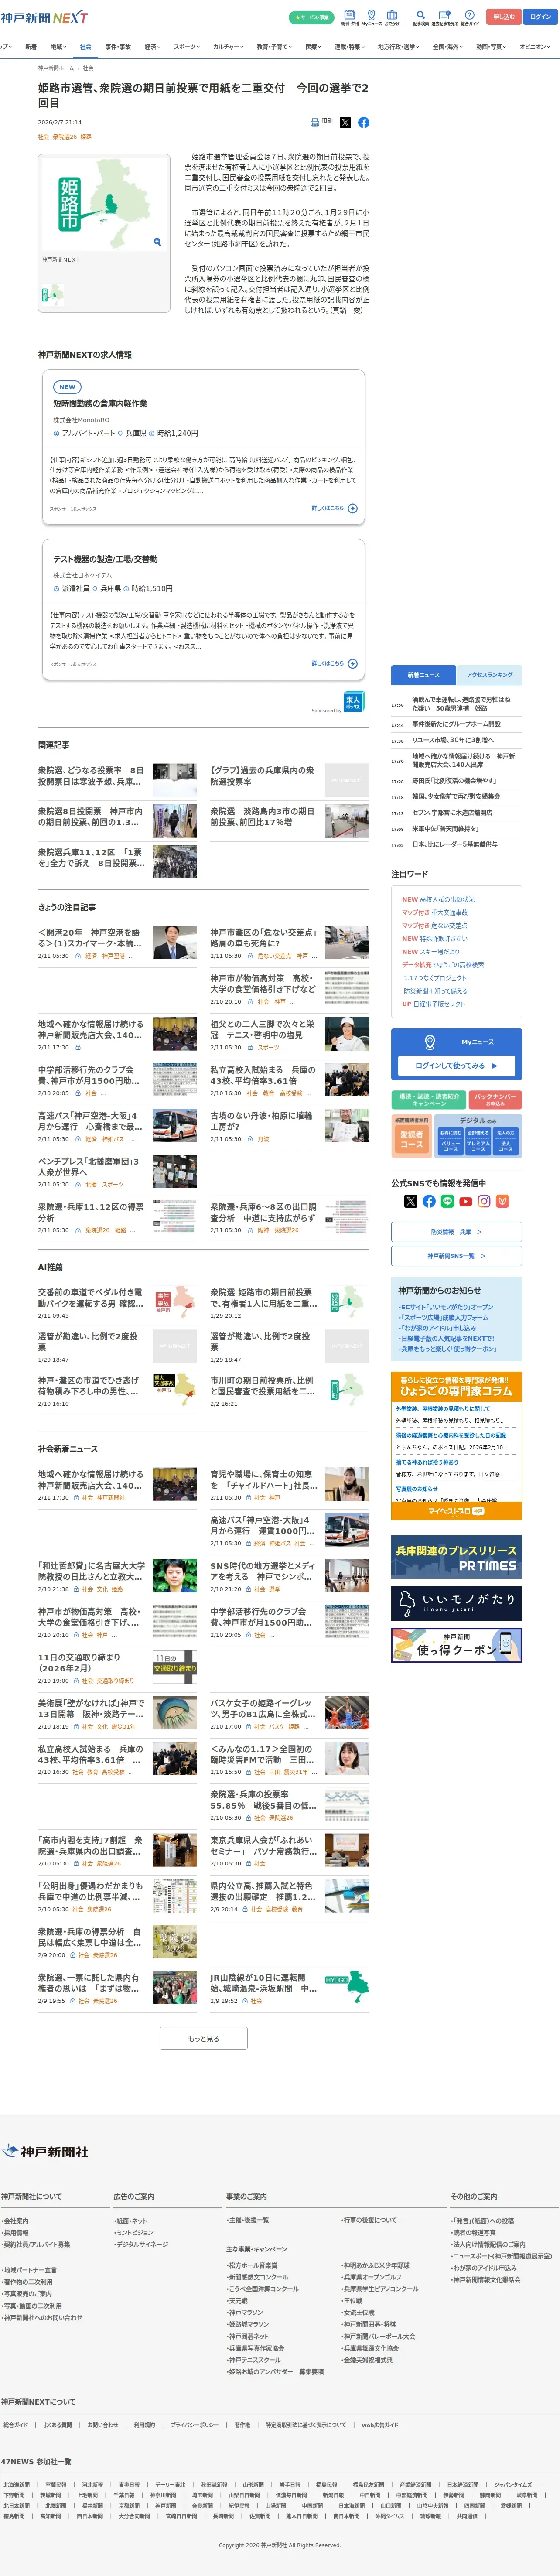Switch to the 新着ニュース tab
560x2576 pixels.
423,675
